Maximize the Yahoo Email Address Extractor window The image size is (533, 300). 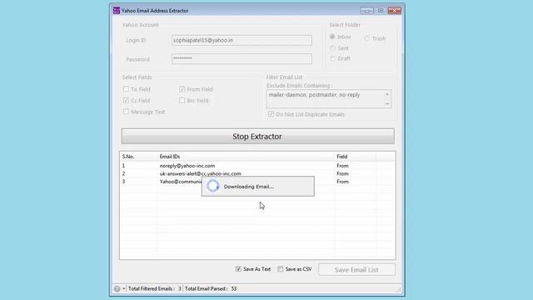coord(381,11)
